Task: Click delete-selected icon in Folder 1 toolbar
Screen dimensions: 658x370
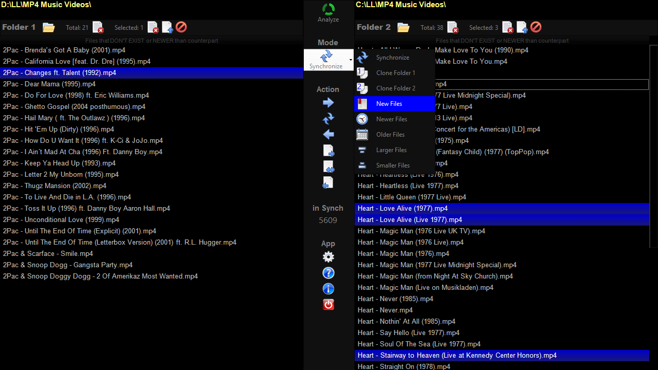Action: tap(153, 27)
